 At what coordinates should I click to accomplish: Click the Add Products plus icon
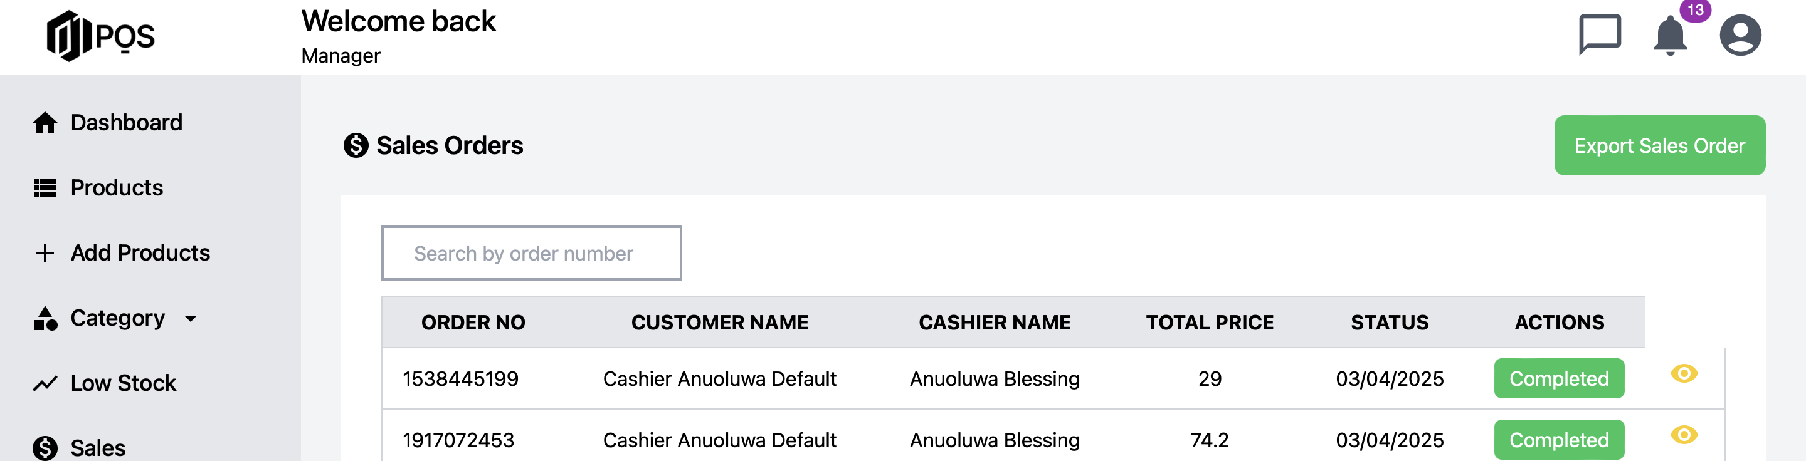tap(45, 253)
